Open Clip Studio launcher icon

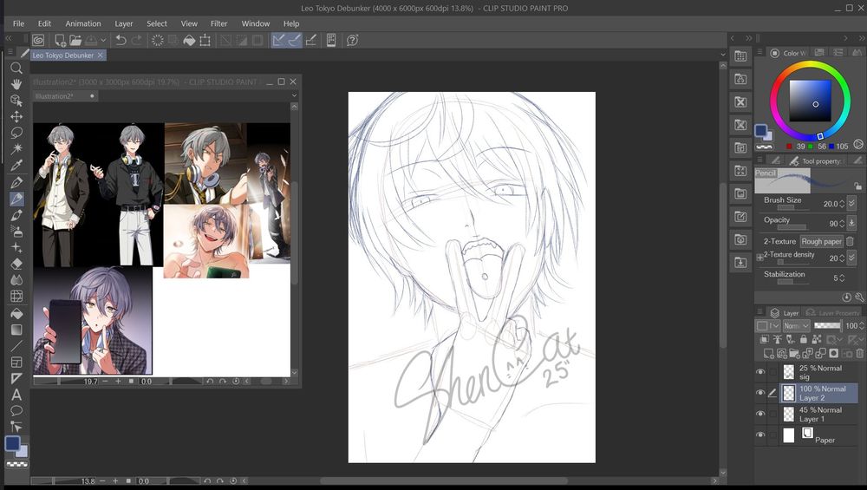click(38, 41)
